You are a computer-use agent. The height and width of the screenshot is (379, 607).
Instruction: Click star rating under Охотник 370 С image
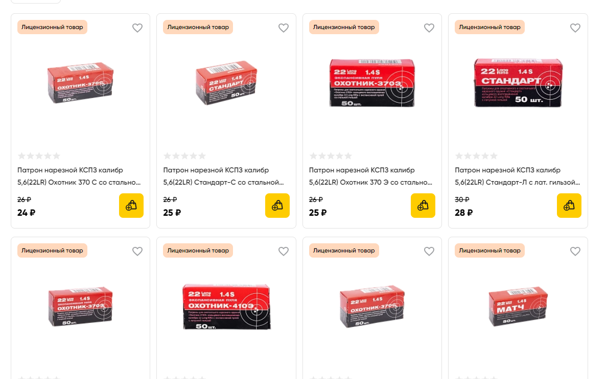click(x=39, y=156)
